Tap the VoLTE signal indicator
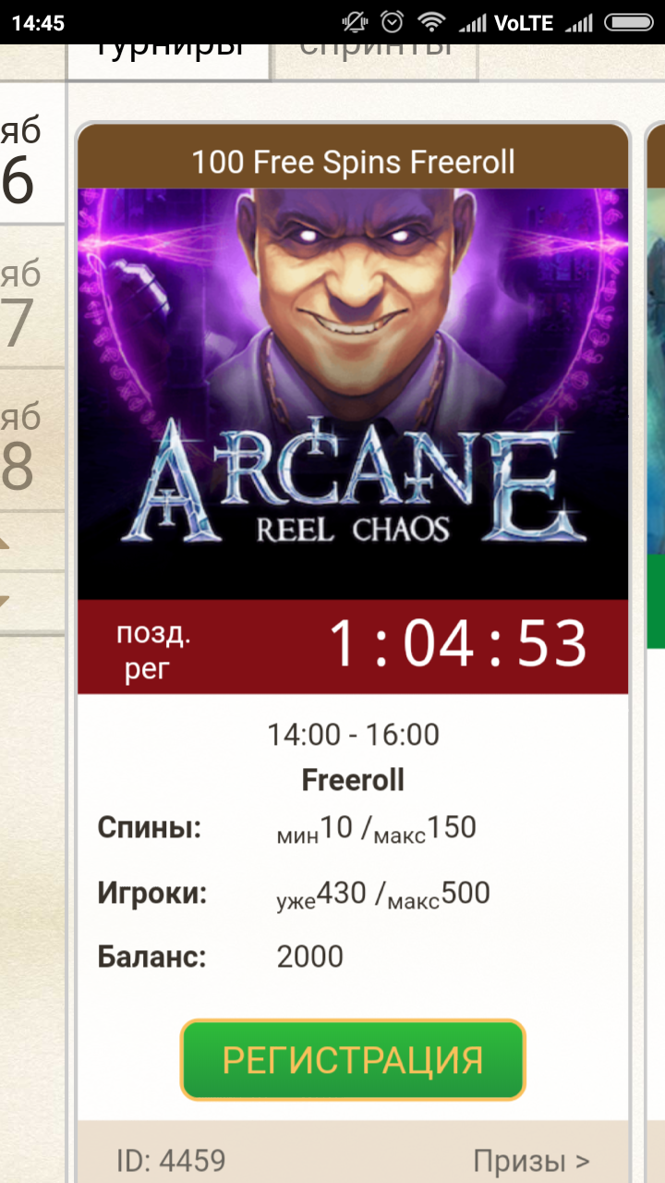 pos(523,23)
